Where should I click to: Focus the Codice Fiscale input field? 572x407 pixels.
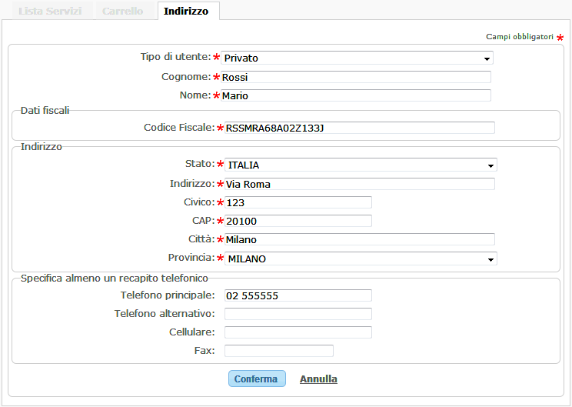pos(360,128)
